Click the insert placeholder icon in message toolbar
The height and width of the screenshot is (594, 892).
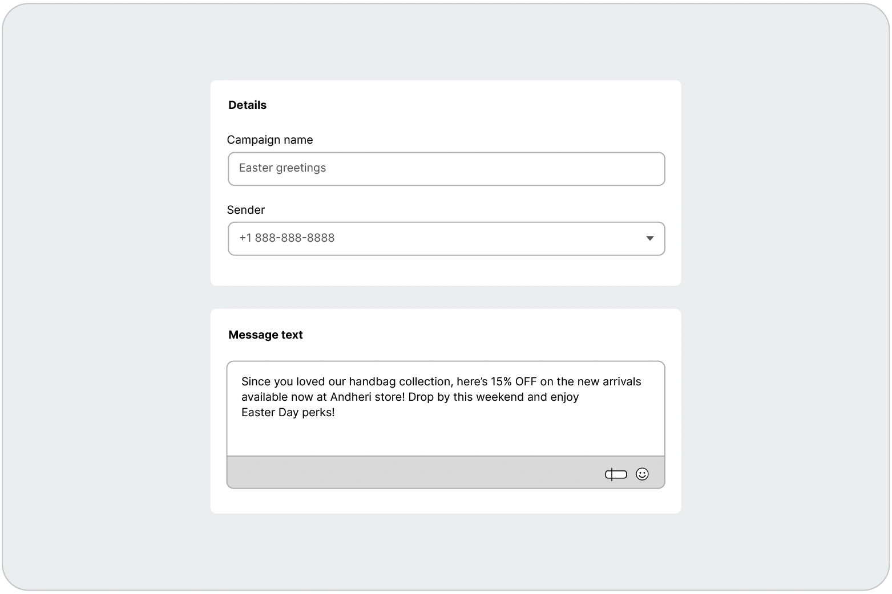[x=616, y=474]
